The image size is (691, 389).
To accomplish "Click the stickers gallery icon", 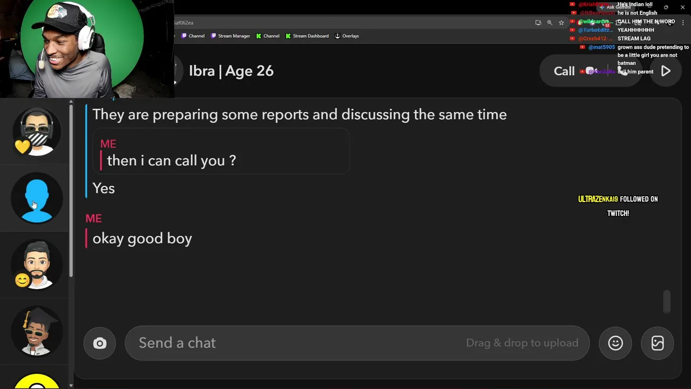I will coord(658,343).
